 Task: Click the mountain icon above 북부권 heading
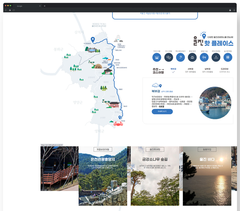pyautogui.click(x=157, y=86)
